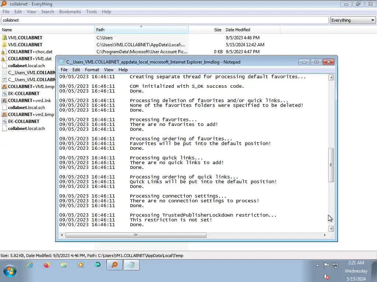Select VM1.COLLABNET AppData Local folder icon
The width and height of the screenshot is (377, 282).
pyautogui.click(x=4, y=44)
